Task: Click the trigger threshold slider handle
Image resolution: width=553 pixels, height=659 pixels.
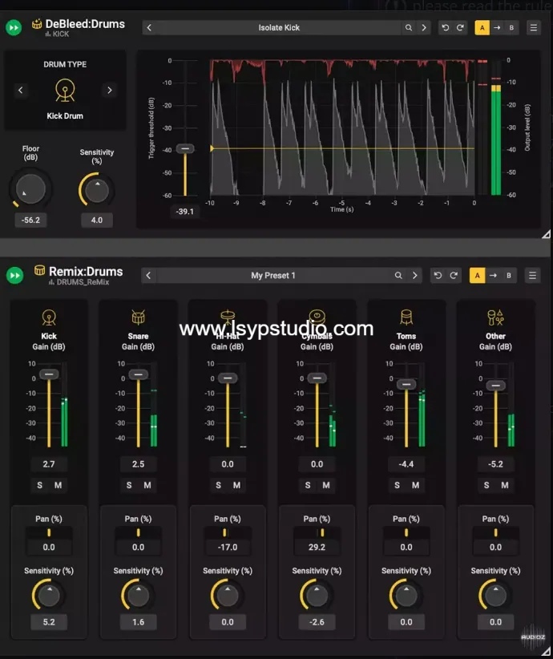Action: [x=185, y=149]
